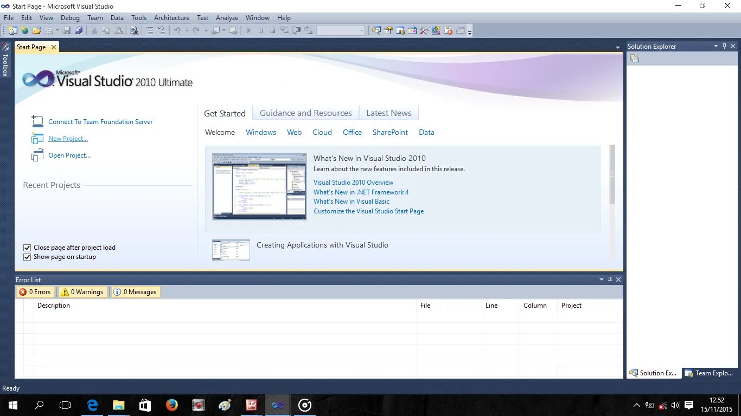741x416 pixels.
Task: Click the Properties Window toolbar icon
Action: pos(388,30)
